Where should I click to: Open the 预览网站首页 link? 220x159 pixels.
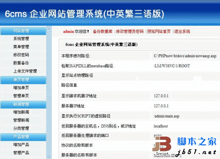tap(159, 31)
